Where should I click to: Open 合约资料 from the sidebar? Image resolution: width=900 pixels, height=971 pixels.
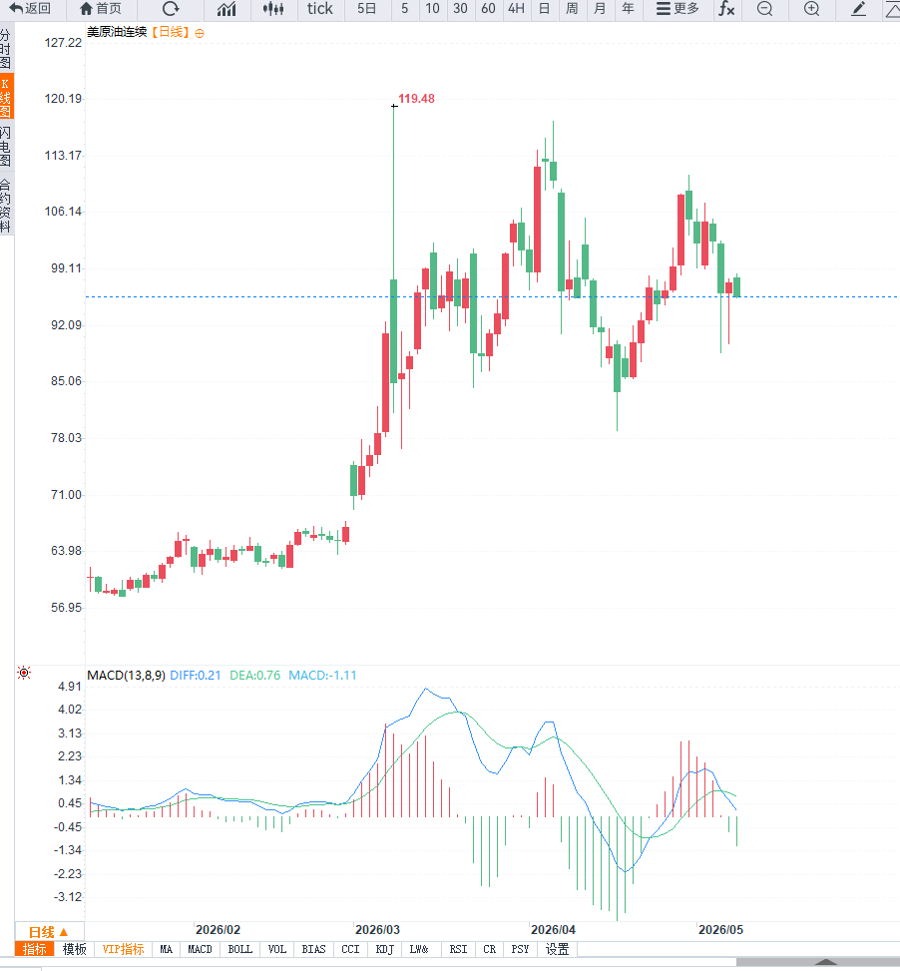(6, 206)
